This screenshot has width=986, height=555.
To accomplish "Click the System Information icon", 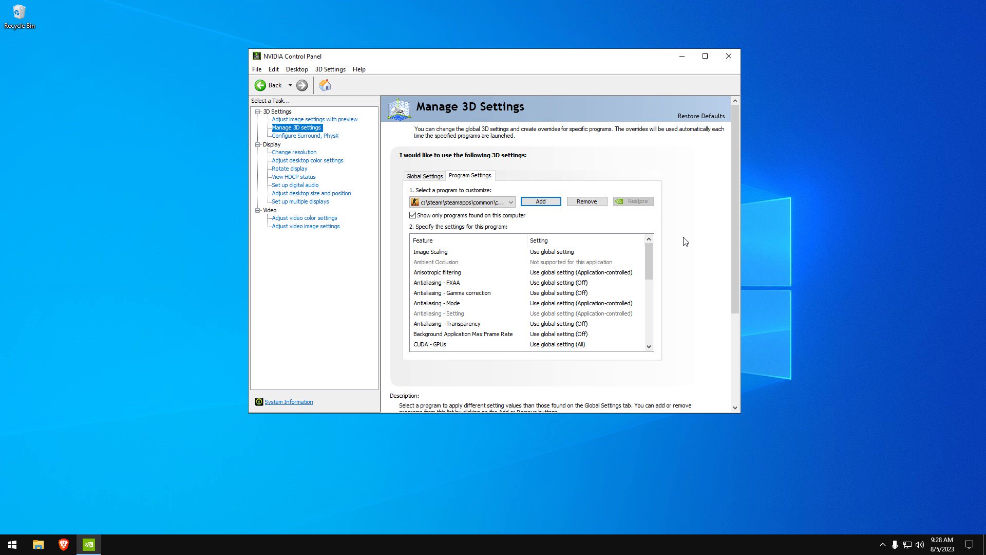I will tap(259, 402).
